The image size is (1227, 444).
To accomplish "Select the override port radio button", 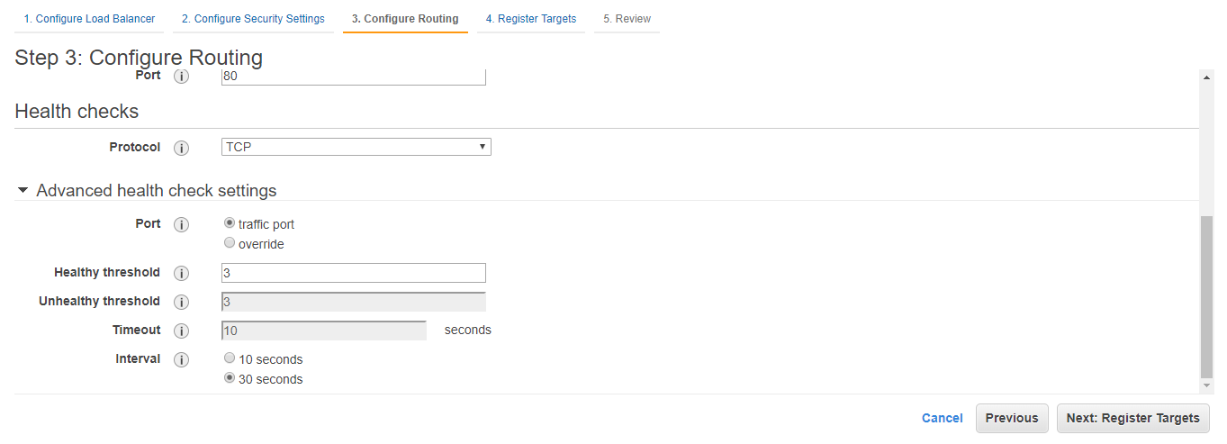I will pos(230,242).
